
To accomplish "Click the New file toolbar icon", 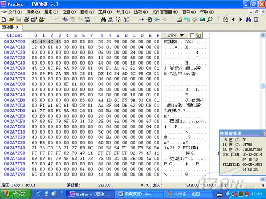I will click(x=4, y=19).
